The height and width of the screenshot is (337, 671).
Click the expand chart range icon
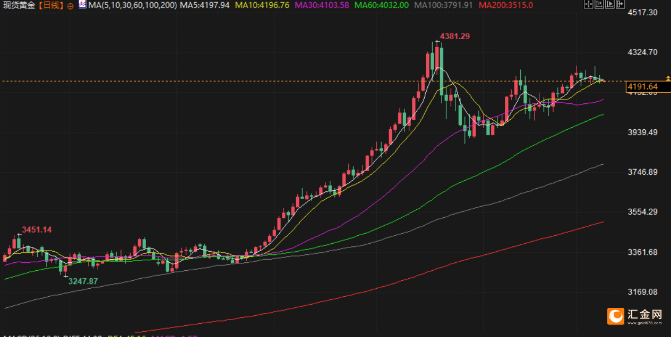610,4
